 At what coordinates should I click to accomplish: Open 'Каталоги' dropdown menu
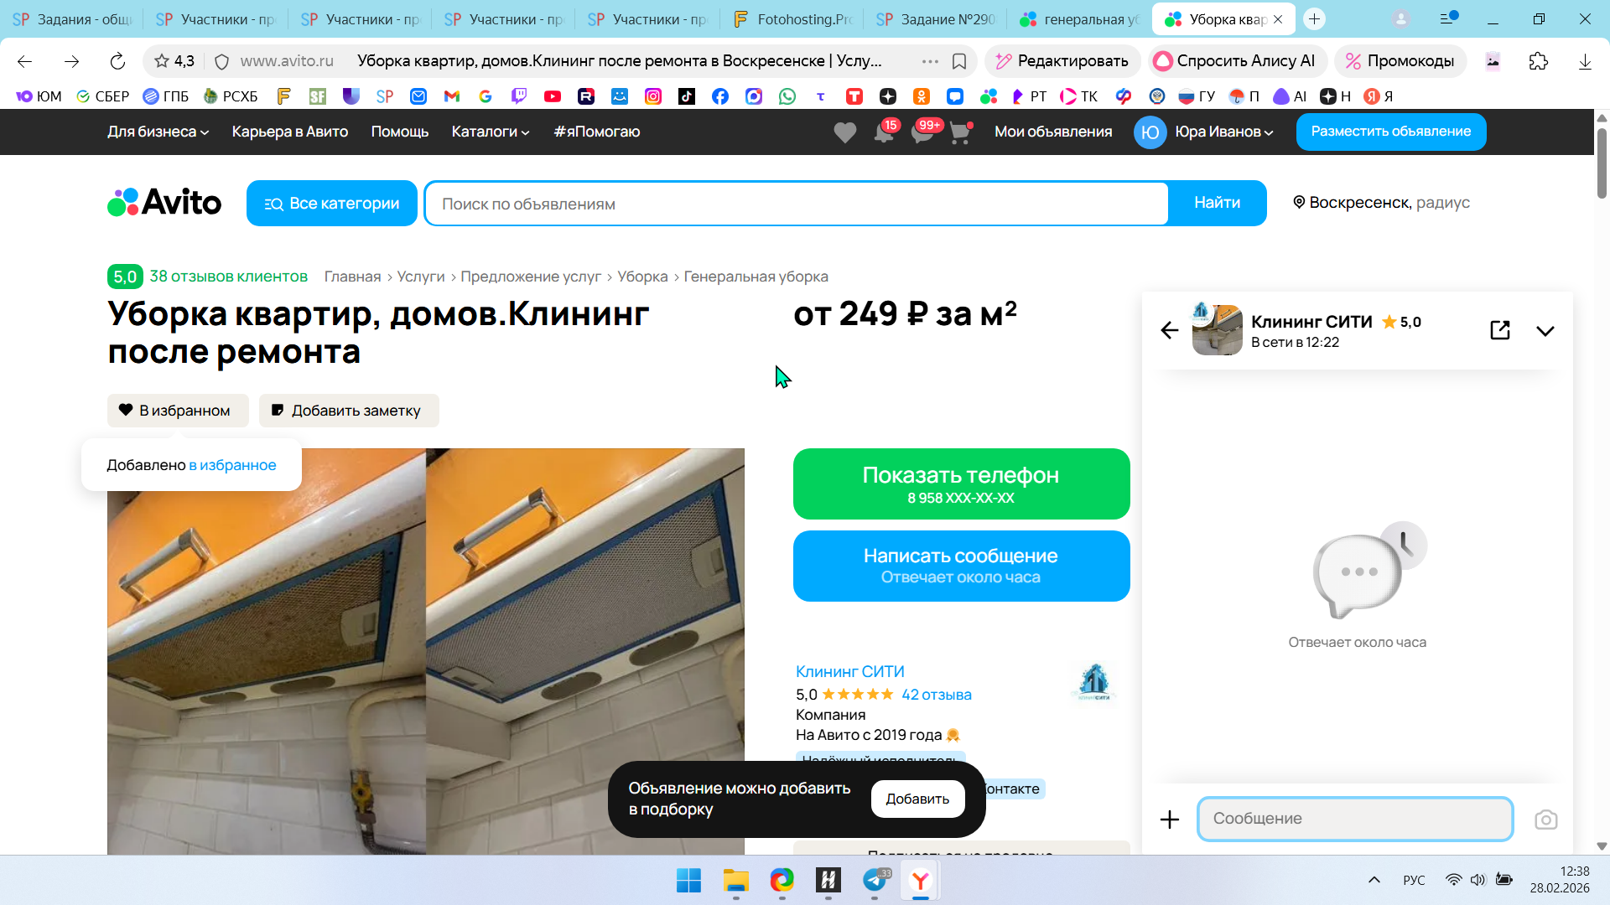coord(490,132)
